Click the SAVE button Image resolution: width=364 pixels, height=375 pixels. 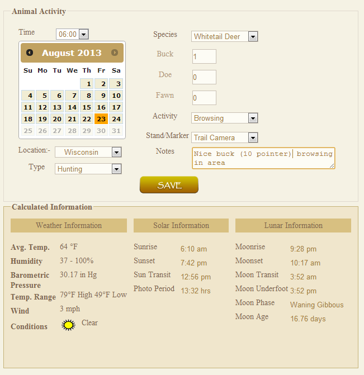tap(169, 185)
